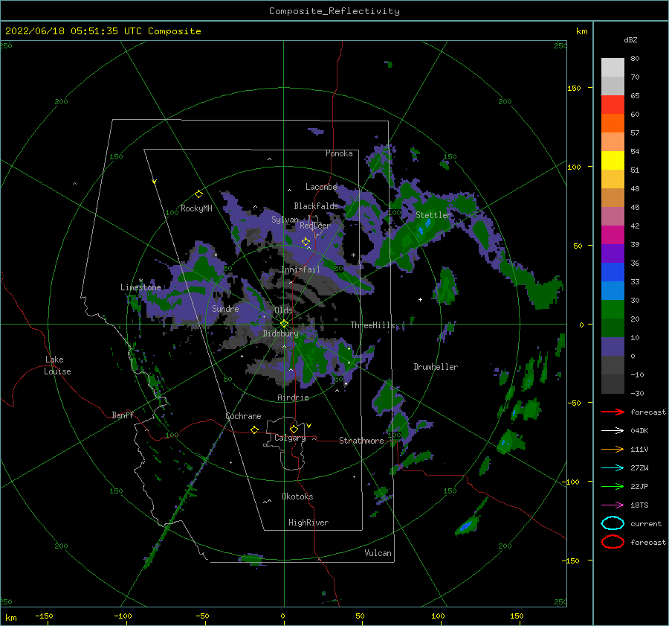This screenshot has height=626, width=669.
Task: Click the Drumheller city label
Action: 436,367
